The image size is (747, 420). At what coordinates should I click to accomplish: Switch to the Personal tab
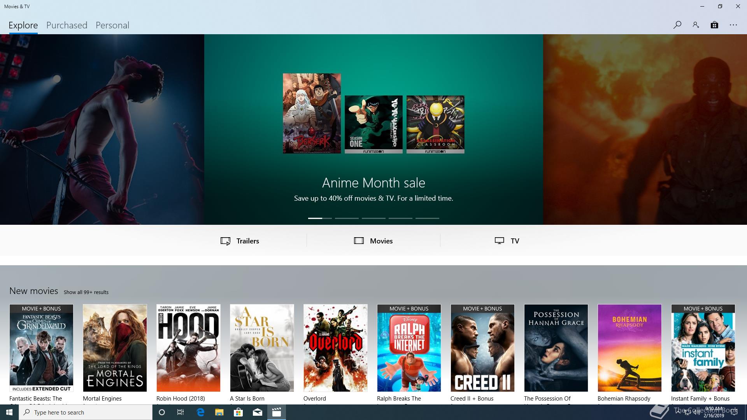112,25
